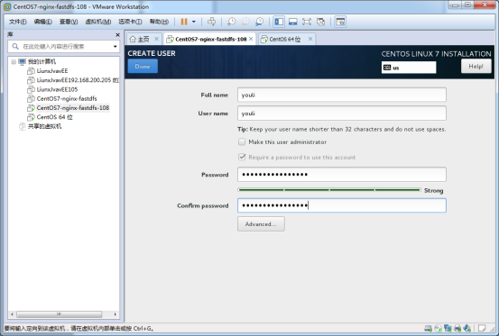499x336 pixels.
Task: Toggle the library sidebar view icon
Action: click(279, 22)
